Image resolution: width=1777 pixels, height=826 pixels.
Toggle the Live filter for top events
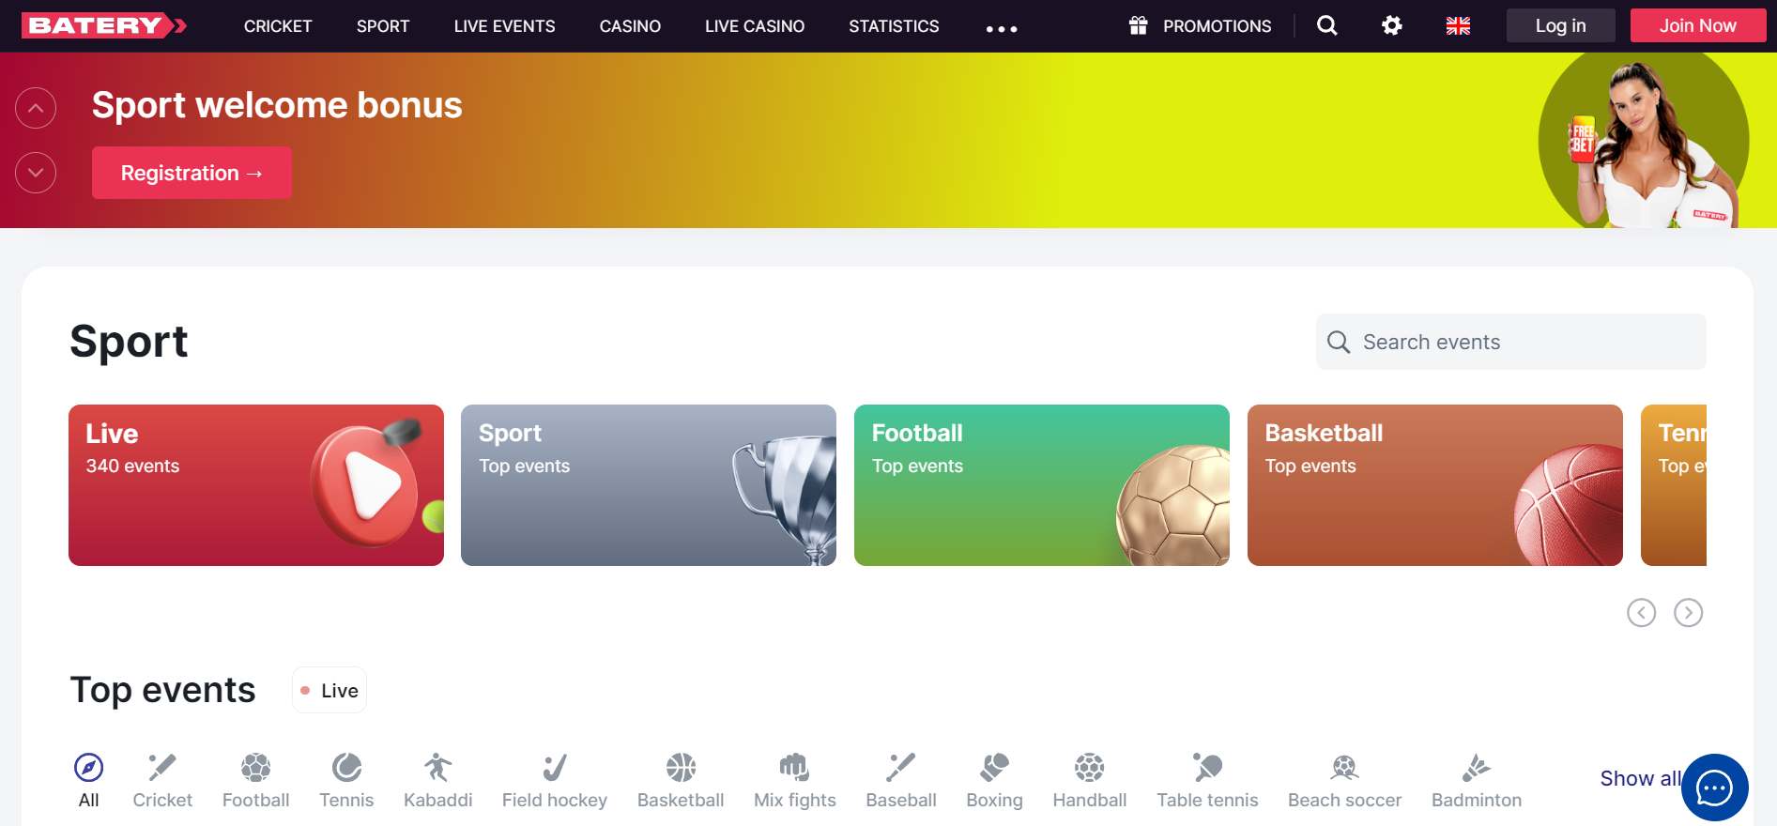click(x=329, y=691)
